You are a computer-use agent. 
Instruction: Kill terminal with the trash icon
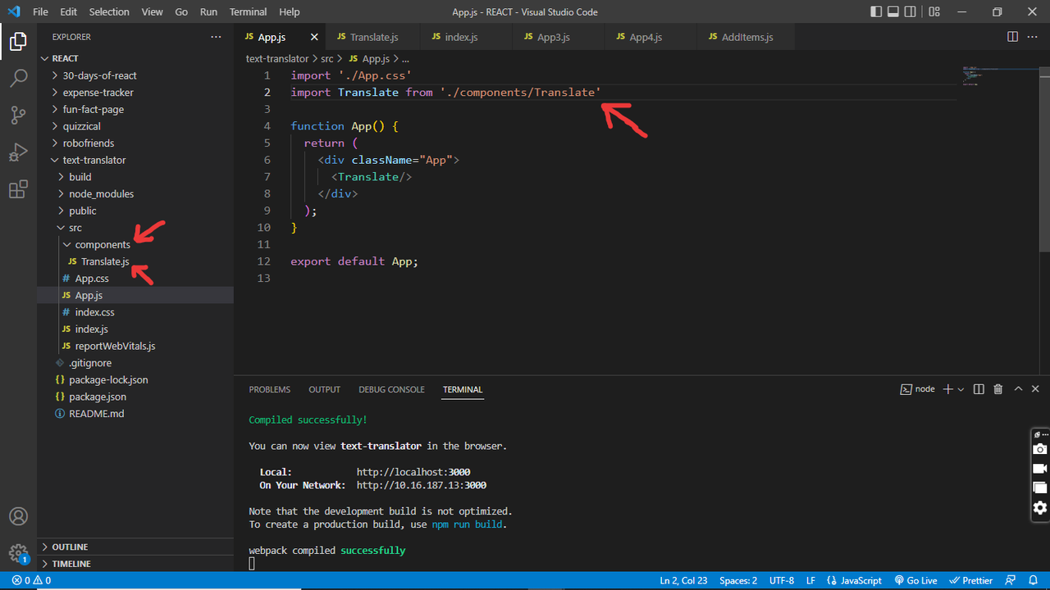tap(998, 389)
